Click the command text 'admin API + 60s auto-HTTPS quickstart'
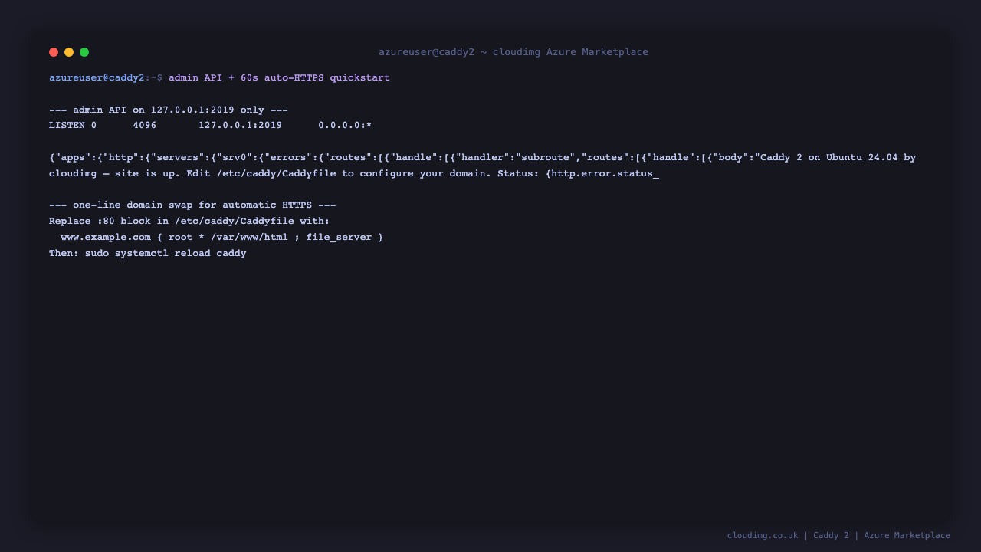 (279, 77)
